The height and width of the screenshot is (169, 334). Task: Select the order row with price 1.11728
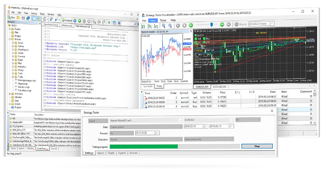[228, 98]
